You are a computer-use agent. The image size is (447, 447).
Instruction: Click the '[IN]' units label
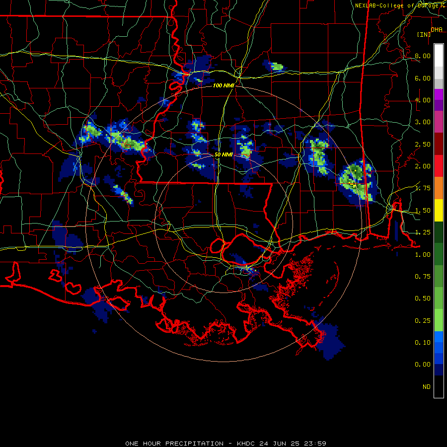click(424, 34)
